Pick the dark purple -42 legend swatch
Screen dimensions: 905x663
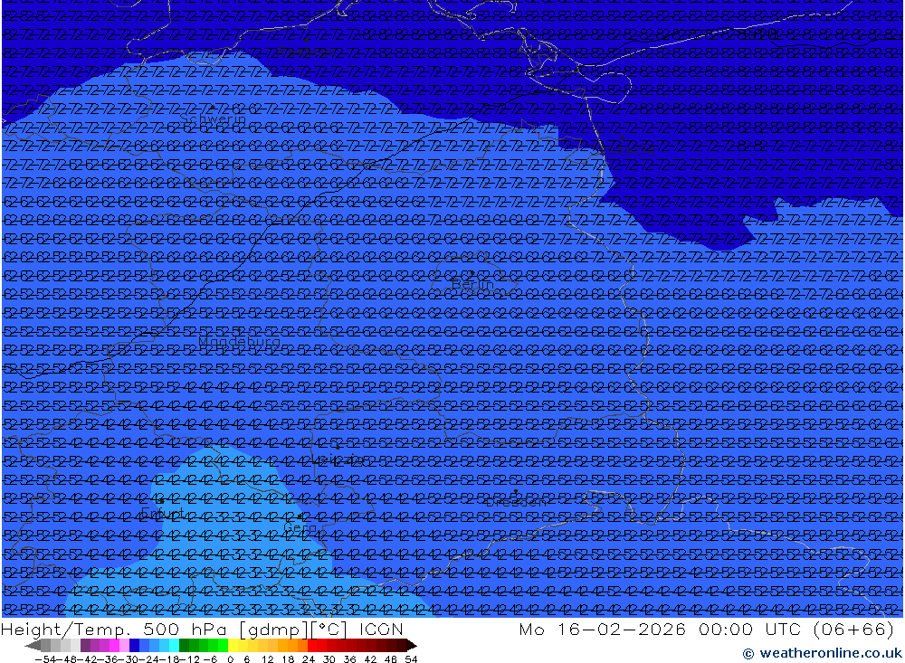tap(85, 646)
